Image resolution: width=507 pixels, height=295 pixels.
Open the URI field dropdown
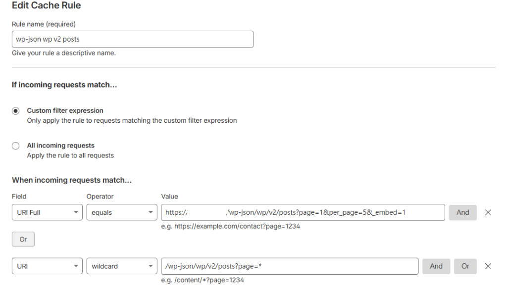click(47, 266)
